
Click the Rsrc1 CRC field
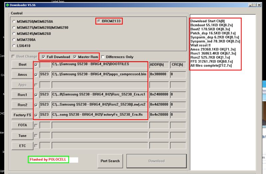178,95
